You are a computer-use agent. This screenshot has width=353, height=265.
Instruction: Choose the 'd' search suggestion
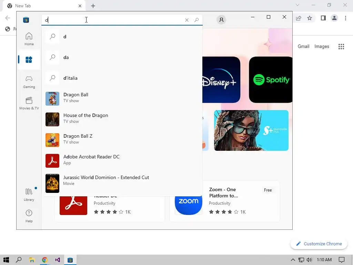pyautogui.click(x=122, y=37)
